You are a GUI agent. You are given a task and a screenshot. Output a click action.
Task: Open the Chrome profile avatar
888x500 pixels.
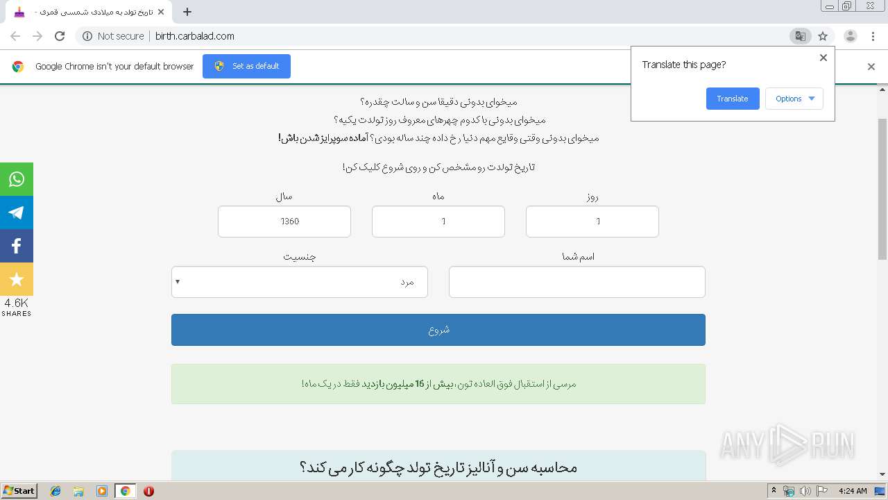point(850,36)
